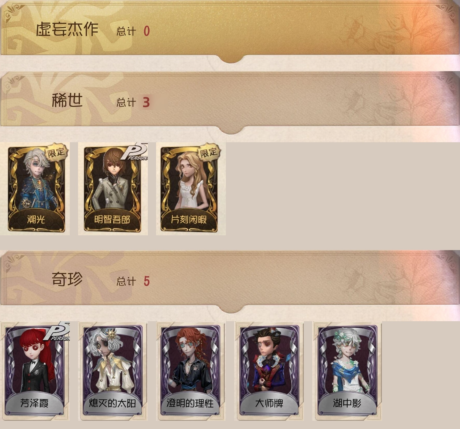
Task: Click the 限定 badge on 潮光 card
Action: click(56, 152)
